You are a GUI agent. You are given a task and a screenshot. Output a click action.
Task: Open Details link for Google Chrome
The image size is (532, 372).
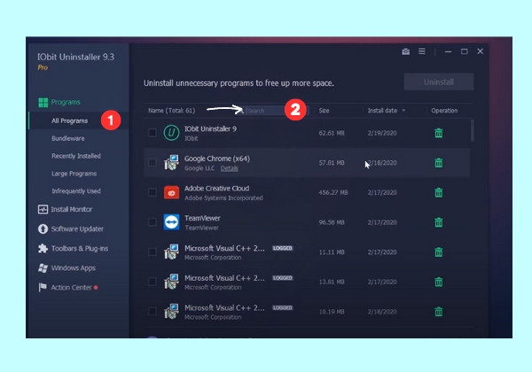coord(229,168)
